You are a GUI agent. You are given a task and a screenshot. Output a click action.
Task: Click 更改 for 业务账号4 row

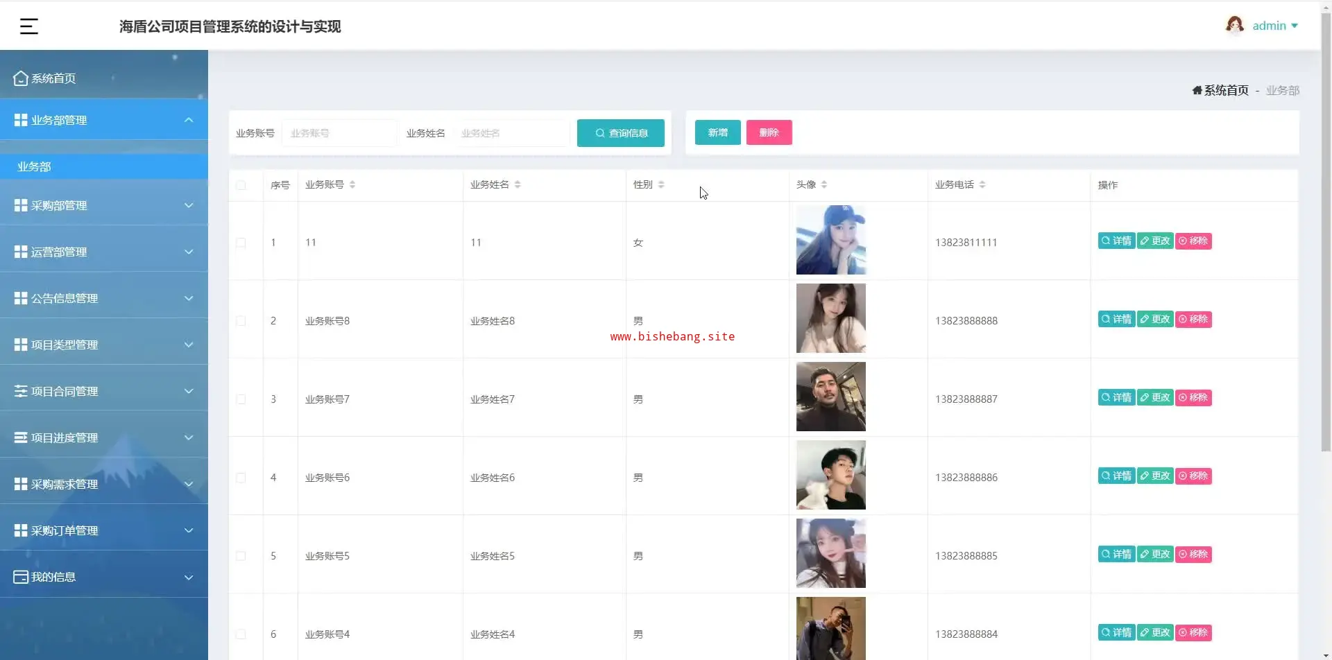(1155, 633)
